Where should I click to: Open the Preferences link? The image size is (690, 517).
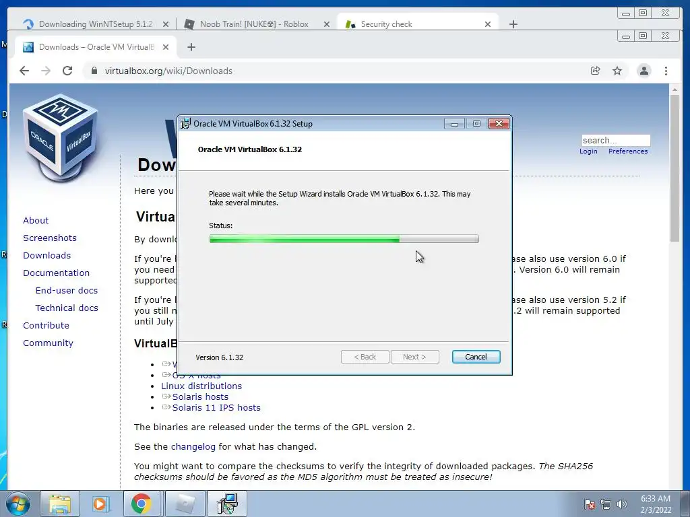[x=628, y=151]
